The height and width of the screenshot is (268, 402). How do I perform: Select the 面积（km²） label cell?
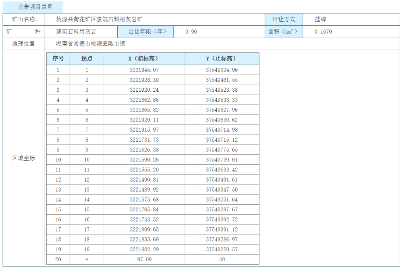[x=284, y=32]
